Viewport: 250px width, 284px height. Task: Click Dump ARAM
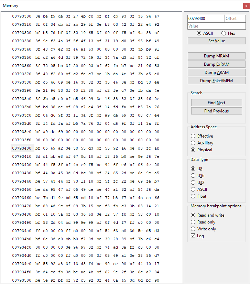tap(217, 73)
